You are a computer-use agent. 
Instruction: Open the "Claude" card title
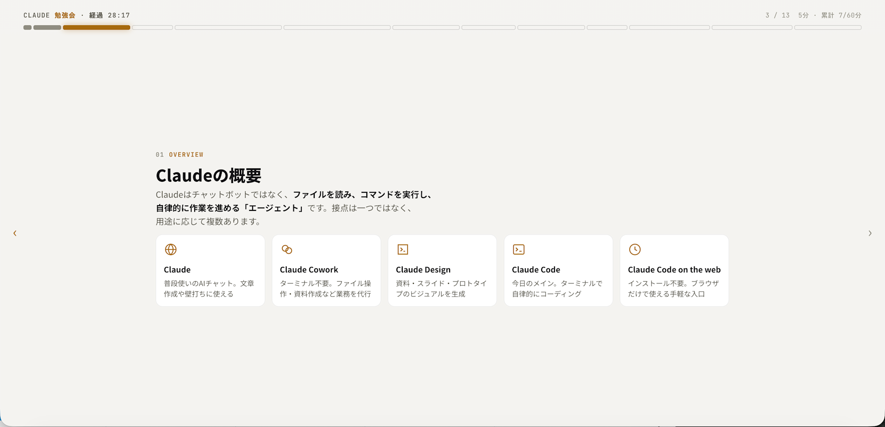pos(177,270)
